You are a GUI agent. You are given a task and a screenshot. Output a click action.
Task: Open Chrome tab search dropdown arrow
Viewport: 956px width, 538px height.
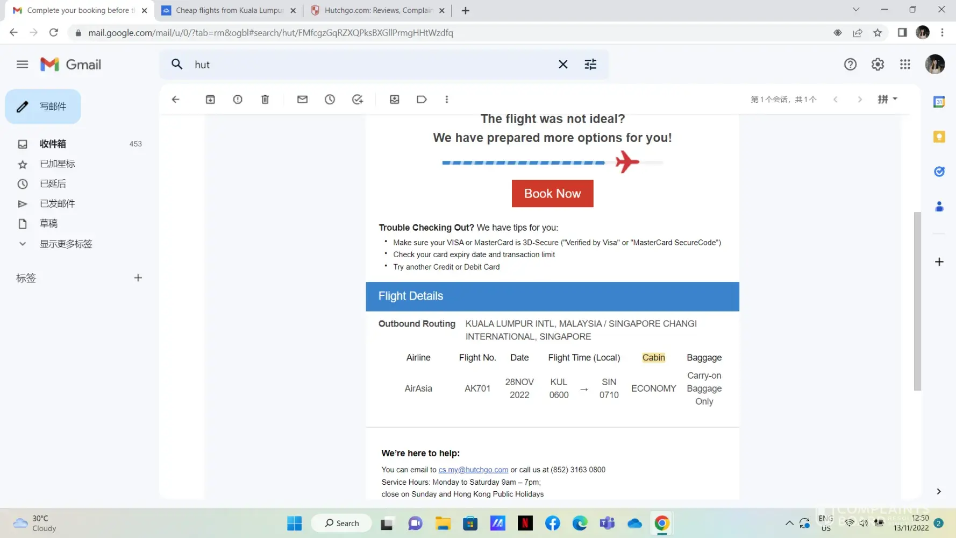(x=856, y=10)
